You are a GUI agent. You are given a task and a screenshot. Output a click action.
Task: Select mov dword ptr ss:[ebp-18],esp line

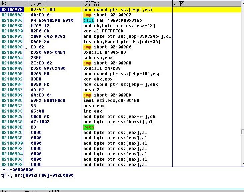click(122, 74)
